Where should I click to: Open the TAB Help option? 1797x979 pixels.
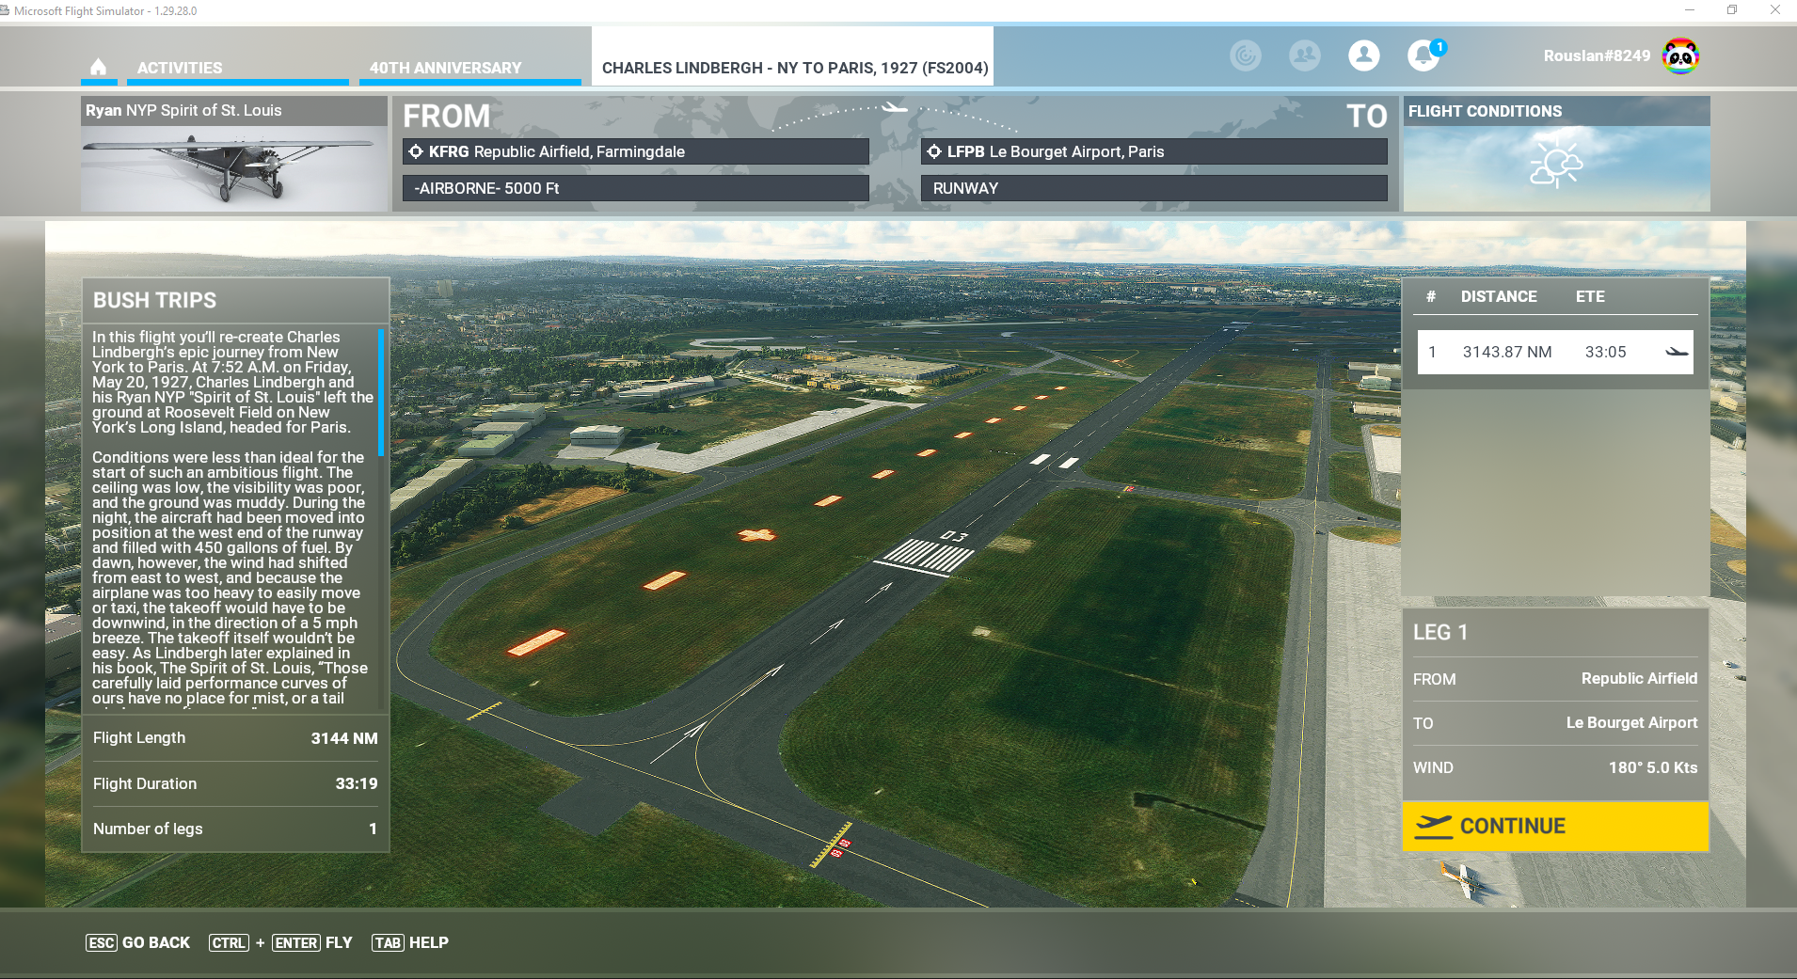point(410,942)
